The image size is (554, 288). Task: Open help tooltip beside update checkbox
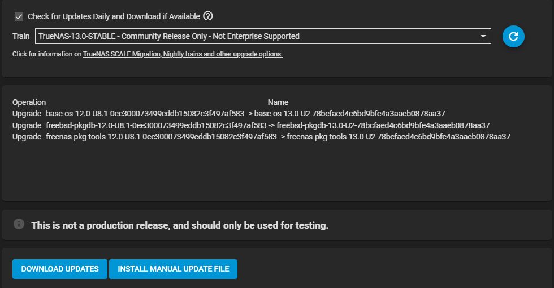(x=208, y=16)
